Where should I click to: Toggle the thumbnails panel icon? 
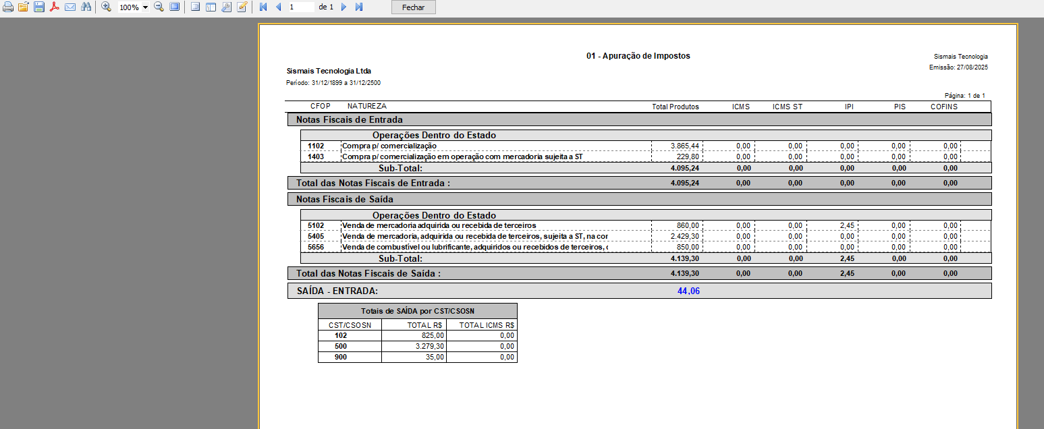point(211,7)
